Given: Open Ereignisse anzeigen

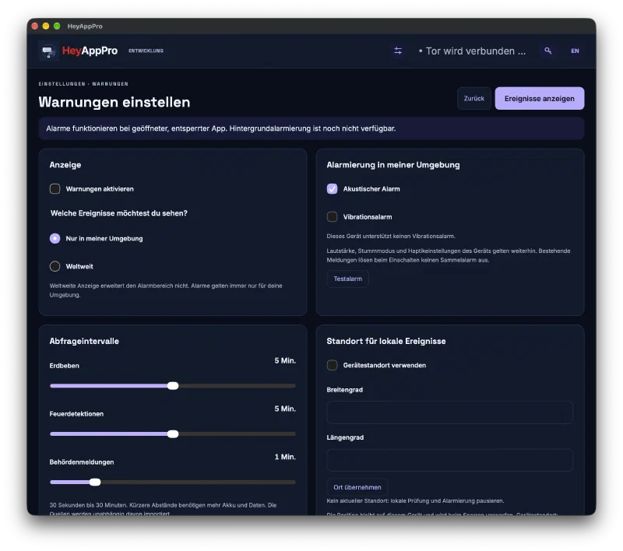Looking at the screenshot, I should coord(539,99).
